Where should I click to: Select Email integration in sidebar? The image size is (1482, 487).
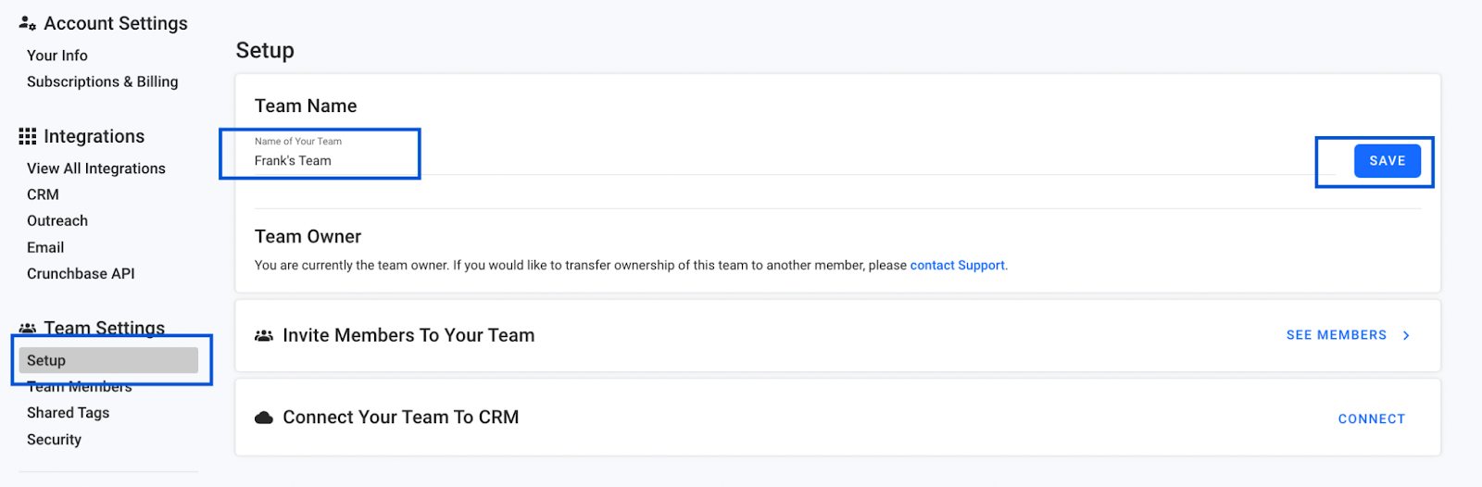click(x=45, y=247)
